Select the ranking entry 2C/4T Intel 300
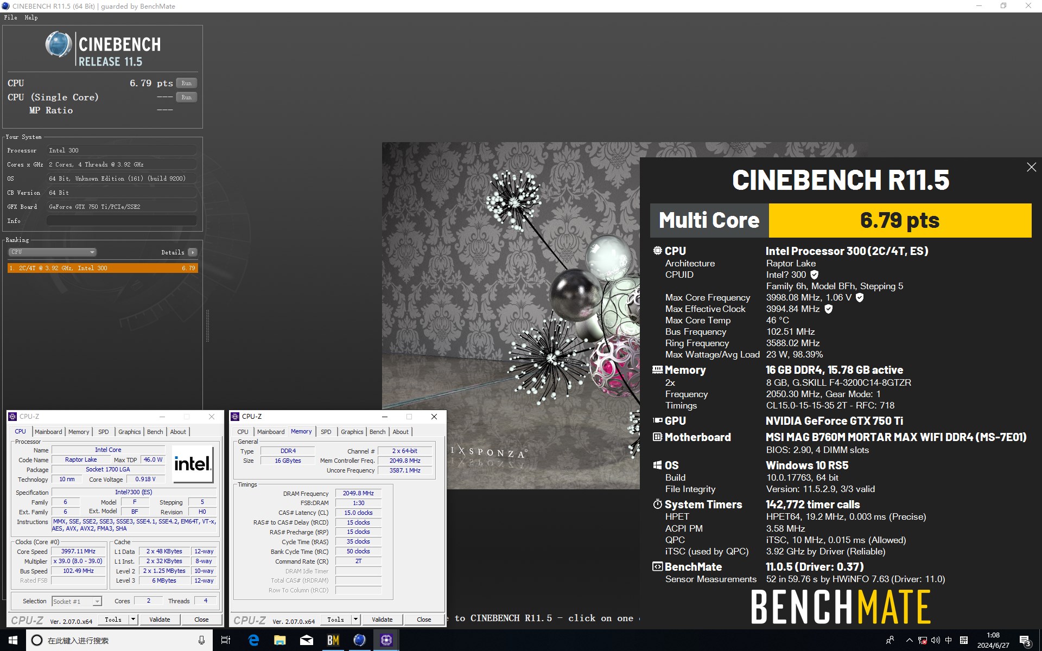The image size is (1042, 651). [103, 268]
